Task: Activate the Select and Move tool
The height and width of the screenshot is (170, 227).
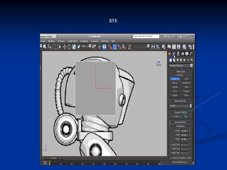Action: [x=64, y=46]
